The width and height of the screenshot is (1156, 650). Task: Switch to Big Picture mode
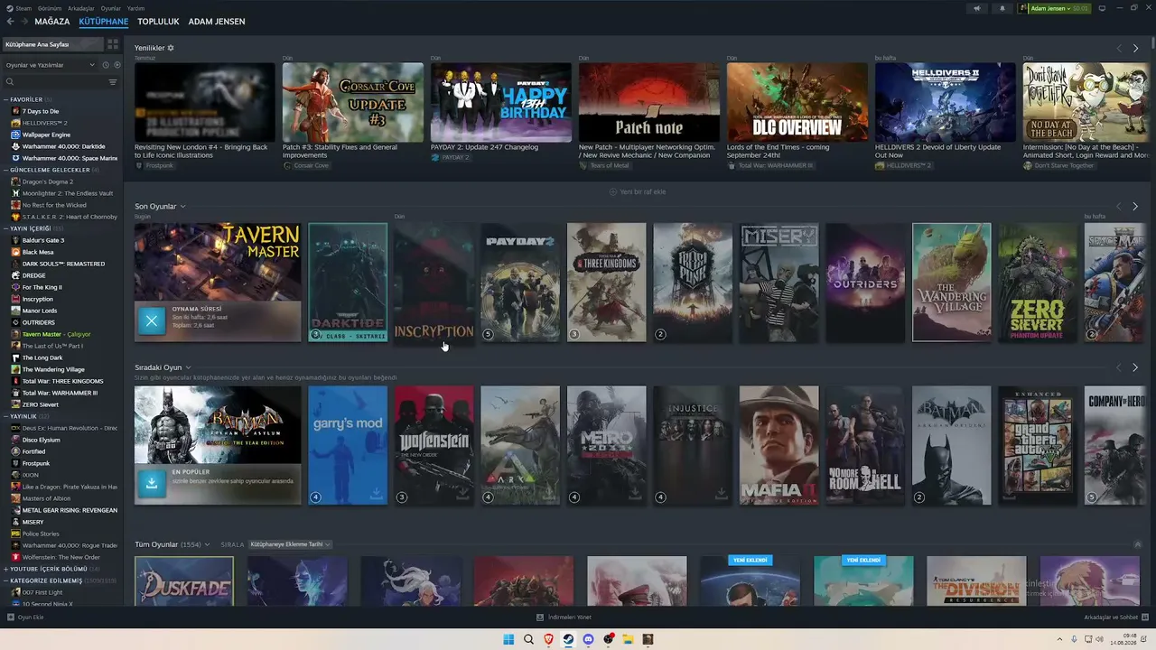click(1102, 8)
